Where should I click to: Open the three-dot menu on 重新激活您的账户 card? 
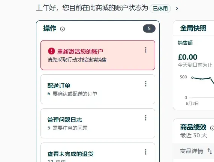click(146, 50)
